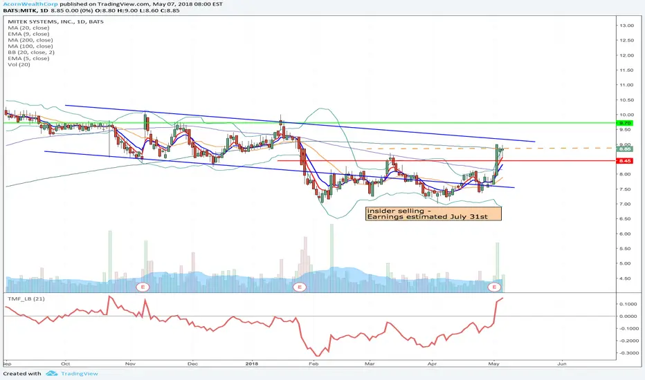The height and width of the screenshot is (380, 645).
Task: Click the 4.50 price axis value
Action: pyautogui.click(x=626, y=278)
